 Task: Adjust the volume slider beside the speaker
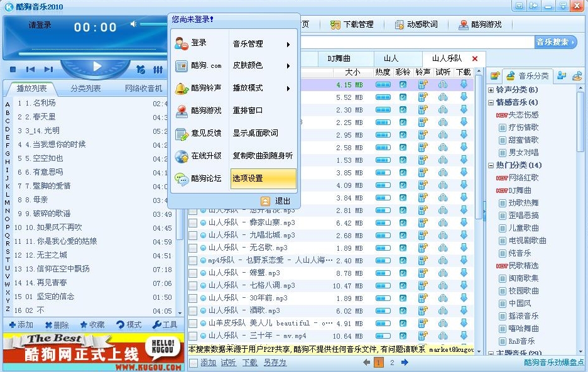click(x=154, y=25)
